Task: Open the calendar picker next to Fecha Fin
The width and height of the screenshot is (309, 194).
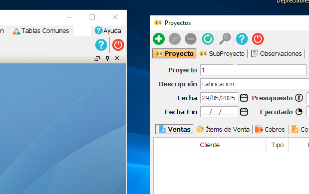Action: coord(244,112)
